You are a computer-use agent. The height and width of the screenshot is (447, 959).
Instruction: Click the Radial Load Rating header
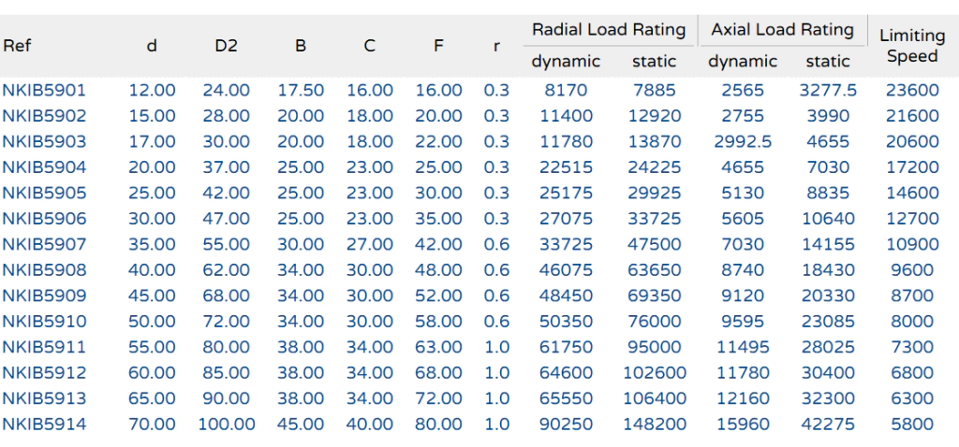click(609, 29)
